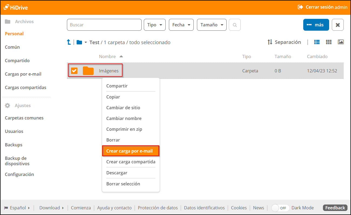Image resolution: width=351 pixels, height=215 pixels.
Task: Open the Ayuda y contacto link
Action: pos(114,208)
